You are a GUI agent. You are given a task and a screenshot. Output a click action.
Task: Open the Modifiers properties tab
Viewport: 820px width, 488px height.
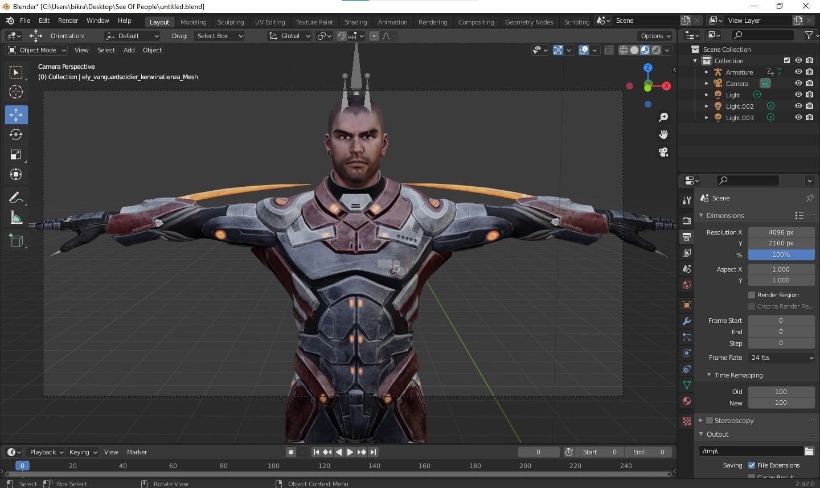[687, 321]
